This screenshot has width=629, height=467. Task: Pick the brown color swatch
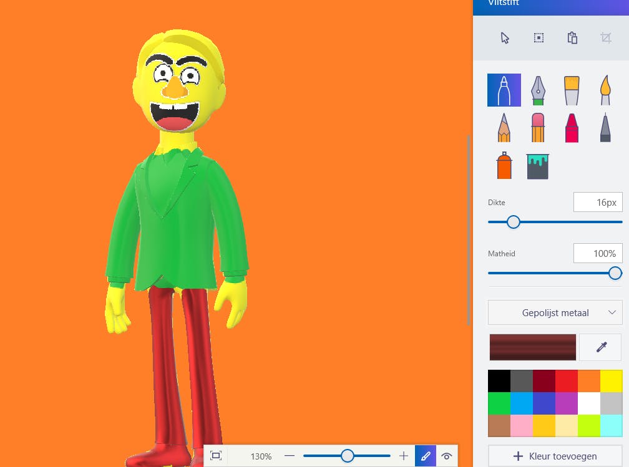tap(499, 426)
